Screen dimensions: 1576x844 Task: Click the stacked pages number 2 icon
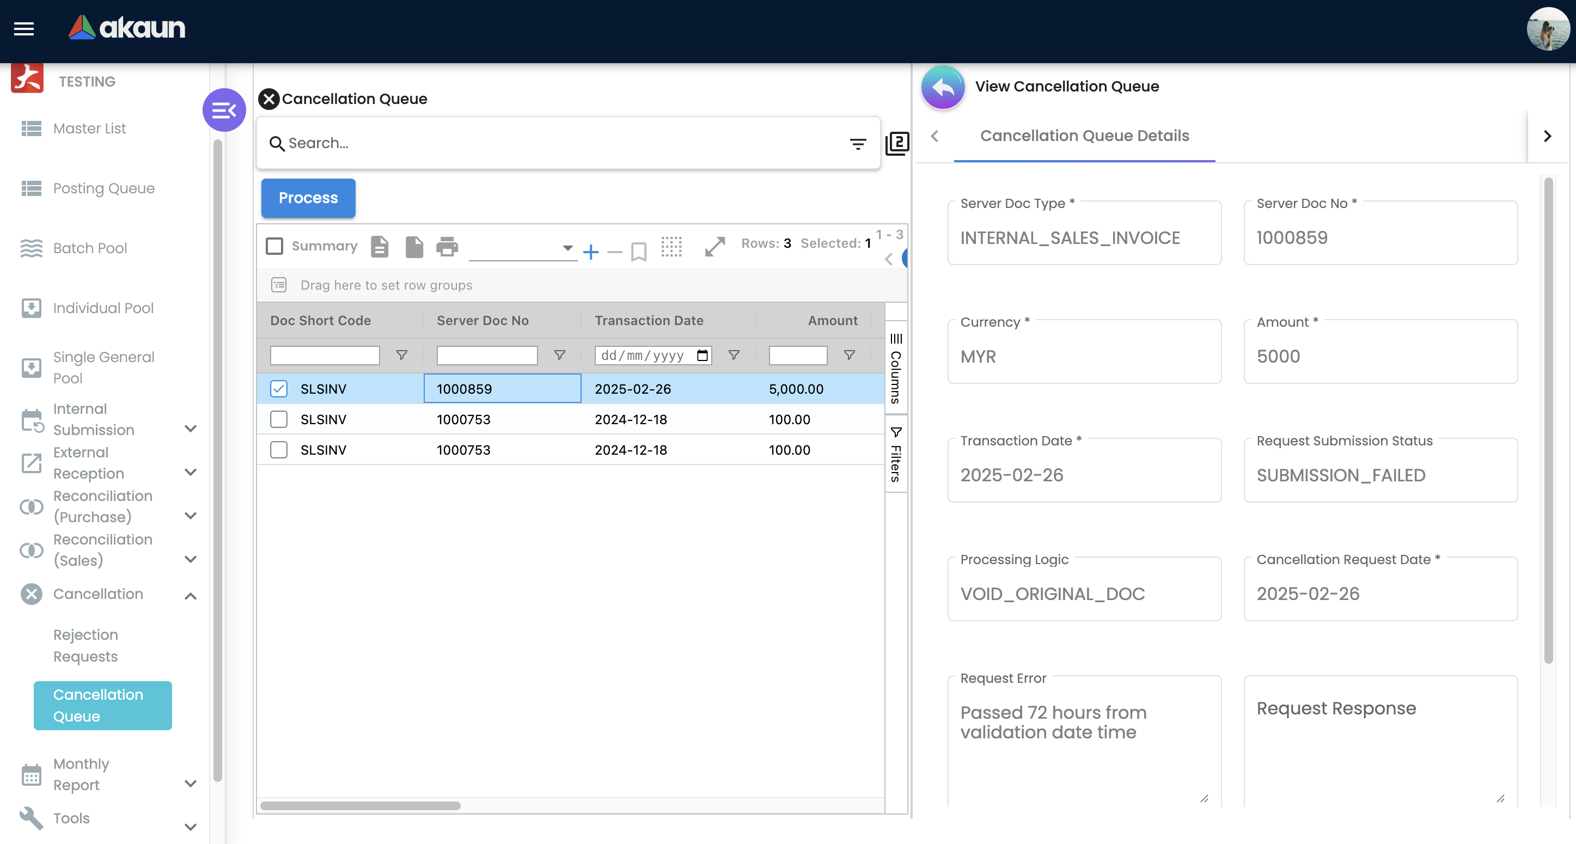click(x=897, y=144)
